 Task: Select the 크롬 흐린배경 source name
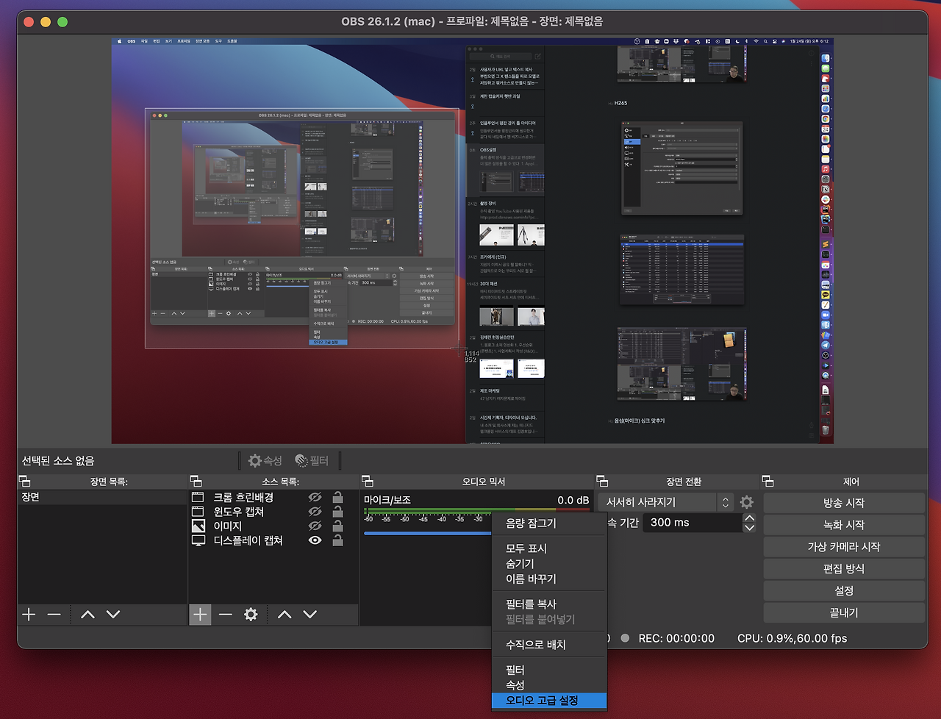click(243, 498)
